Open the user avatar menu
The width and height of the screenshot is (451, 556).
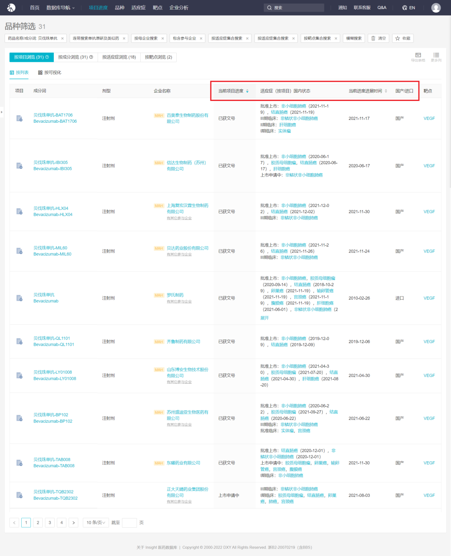[x=436, y=8]
